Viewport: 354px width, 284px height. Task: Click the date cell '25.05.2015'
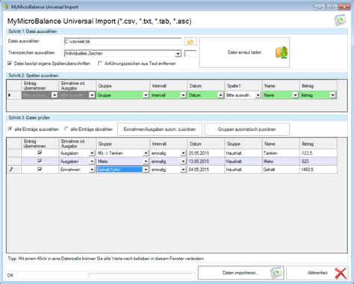click(205, 153)
